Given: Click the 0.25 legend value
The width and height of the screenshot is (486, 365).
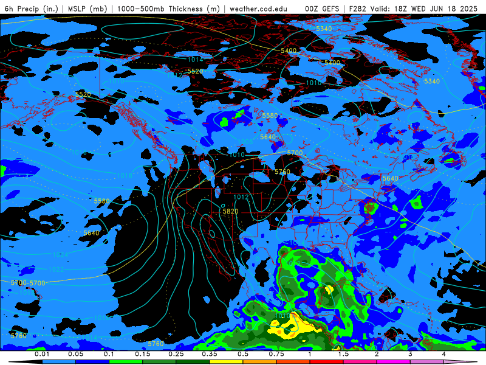Looking at the screenshot, I should pos(176,354).
